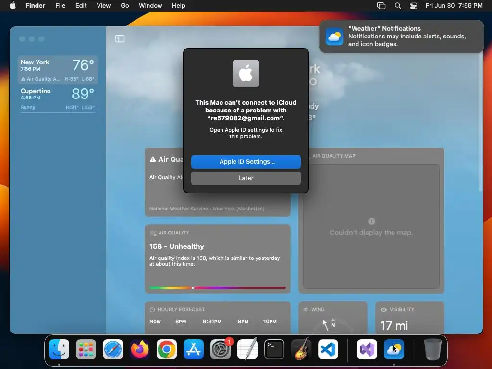Open the Help menu

[179, 6]
